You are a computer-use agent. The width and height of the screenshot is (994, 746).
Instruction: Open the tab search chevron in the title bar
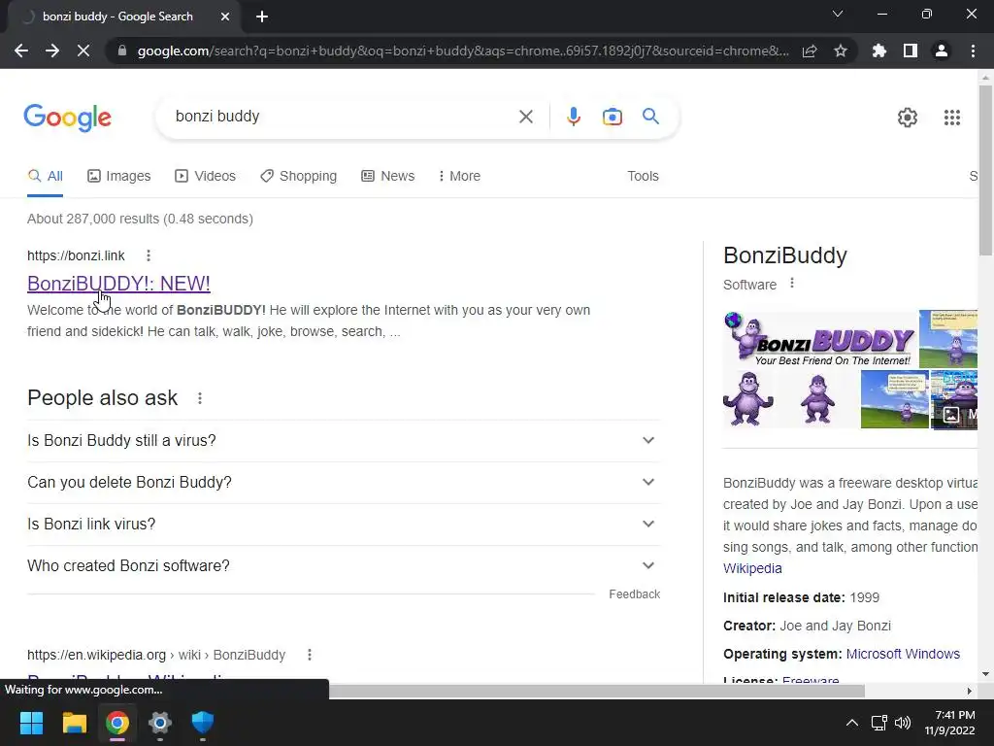(x=838, y=14)
